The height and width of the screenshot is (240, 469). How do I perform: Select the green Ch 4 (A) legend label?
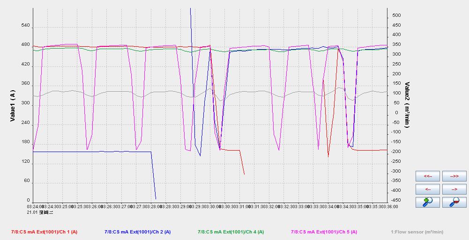pyautogui.click(x=231, y=232)
